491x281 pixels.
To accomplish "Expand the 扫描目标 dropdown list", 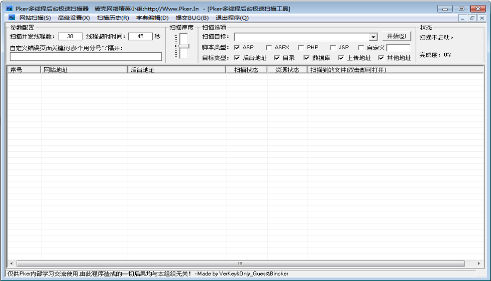I will [x=373, y=37].
